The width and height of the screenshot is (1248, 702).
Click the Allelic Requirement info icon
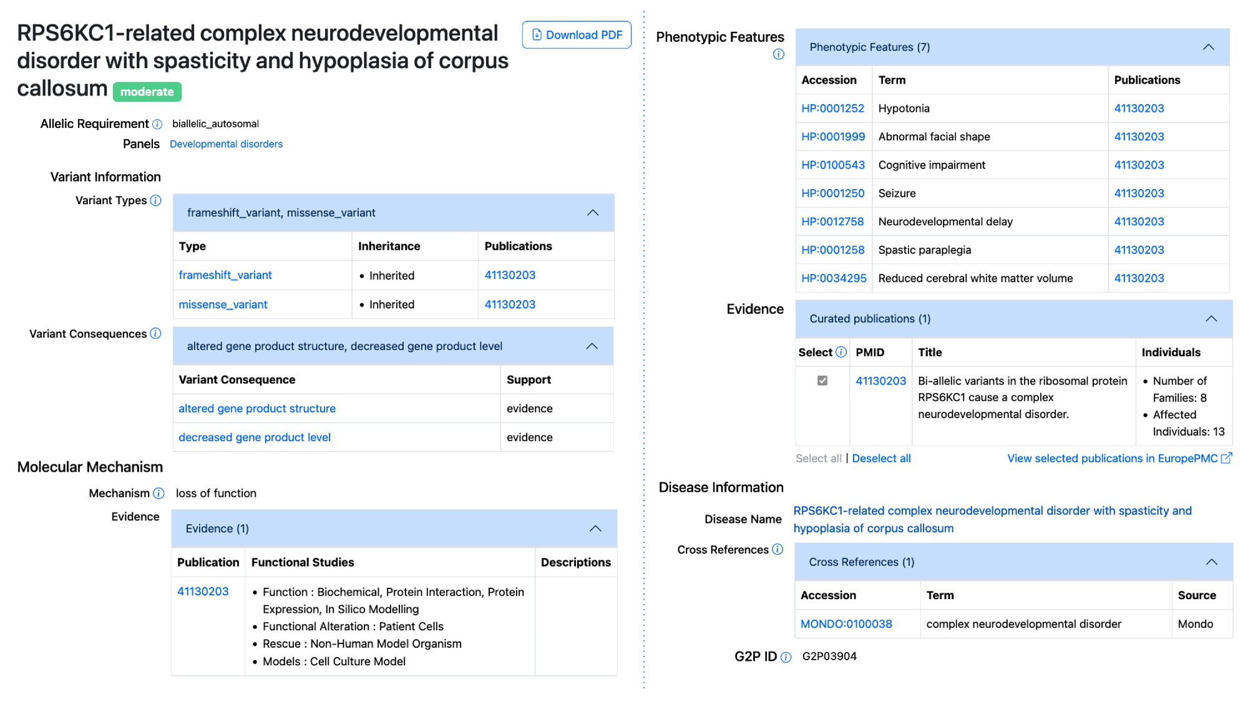pos(157,124)
